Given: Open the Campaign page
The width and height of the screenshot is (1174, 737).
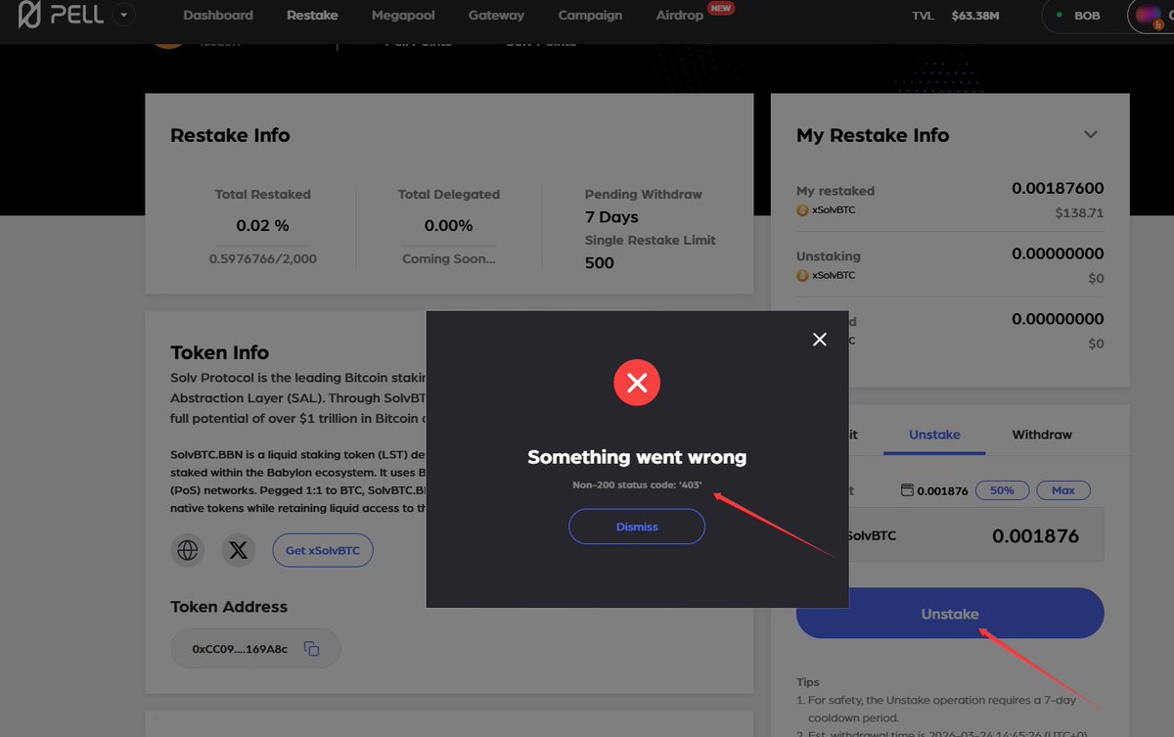Looking at the screenshot, I should (590, 16).
